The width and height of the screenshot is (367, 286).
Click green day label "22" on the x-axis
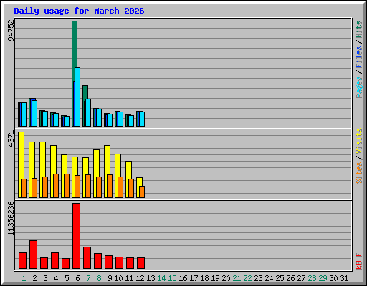(247, 278)
